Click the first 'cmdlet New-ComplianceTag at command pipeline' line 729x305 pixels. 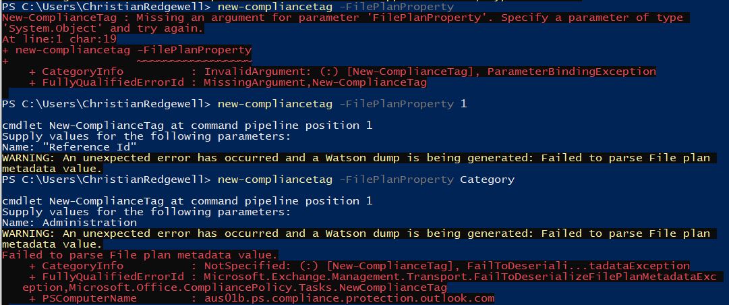[187, 125]
